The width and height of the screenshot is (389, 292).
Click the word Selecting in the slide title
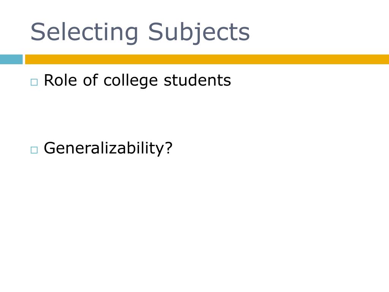pyautogui.click(x=84, y=33)
